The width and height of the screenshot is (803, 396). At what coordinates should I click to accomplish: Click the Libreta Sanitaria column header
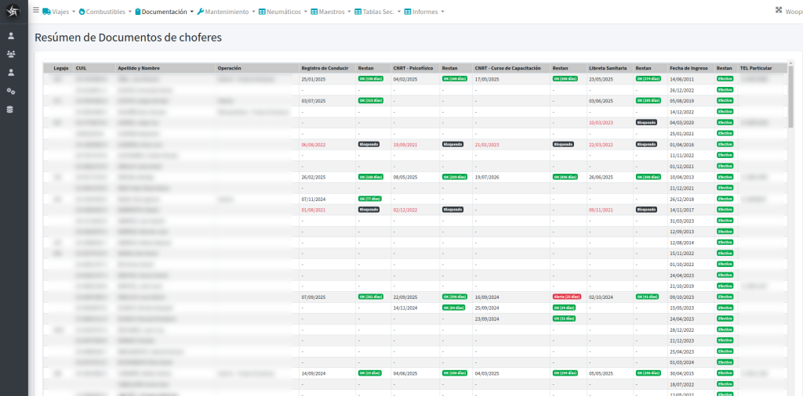[x=607, y=68]
